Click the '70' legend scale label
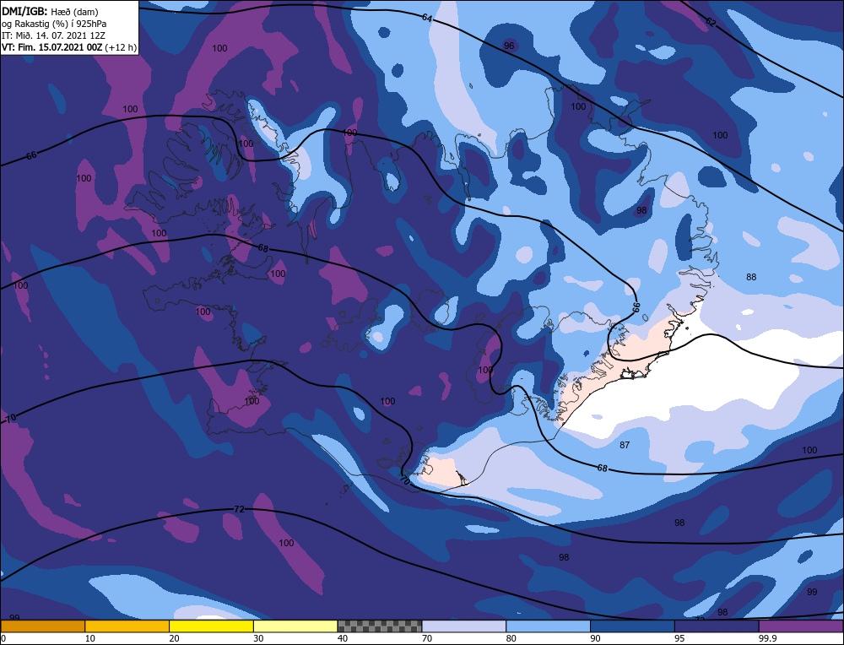Viewport: 844px width, 645px height. [427, 638]
